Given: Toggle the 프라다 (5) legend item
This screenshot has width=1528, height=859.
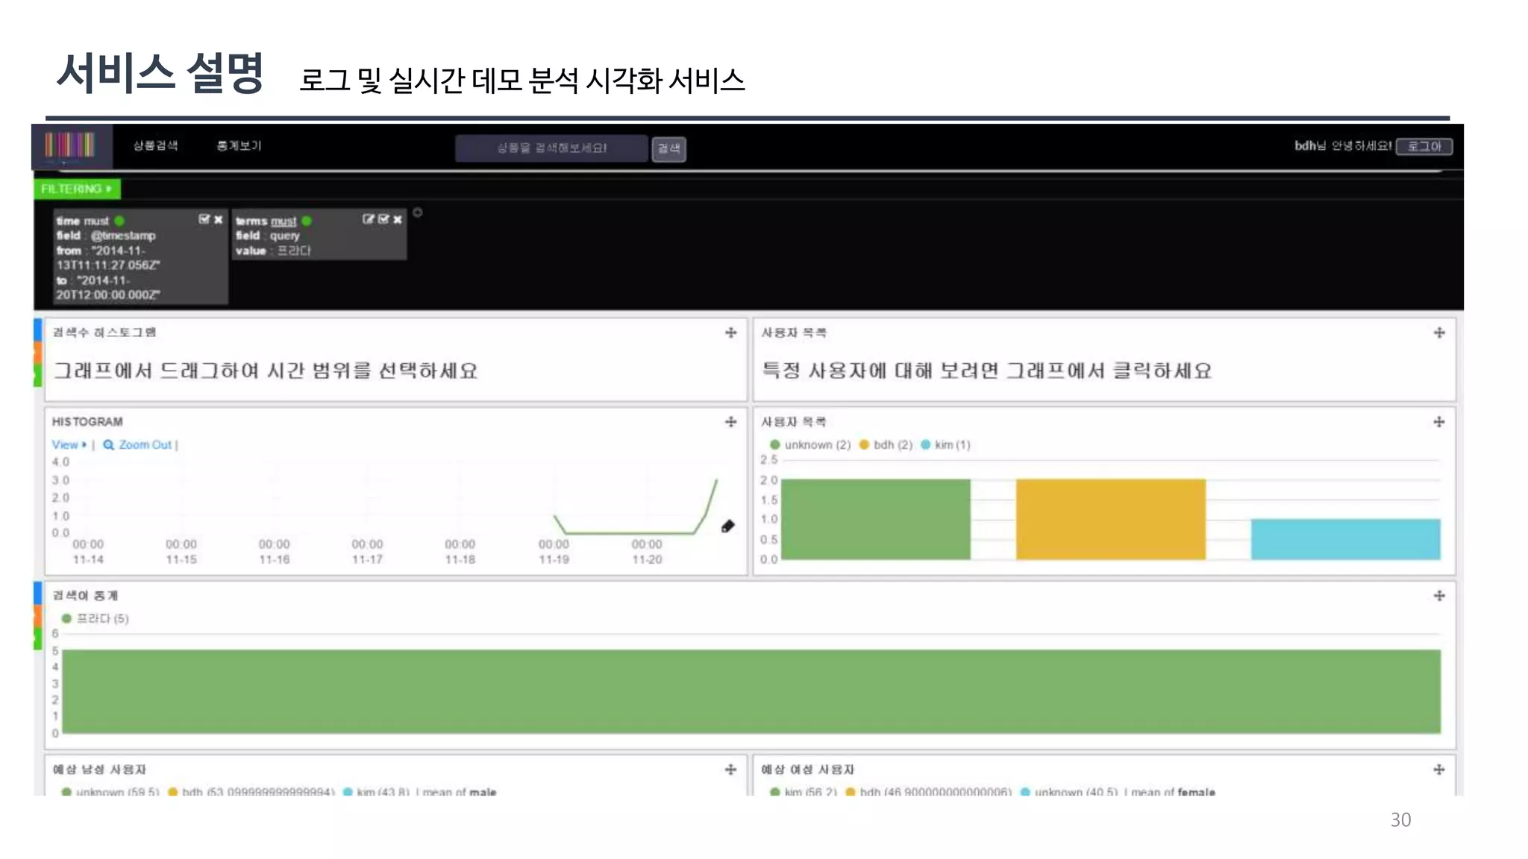Looking at the screenshot, I should coord(95,618).
